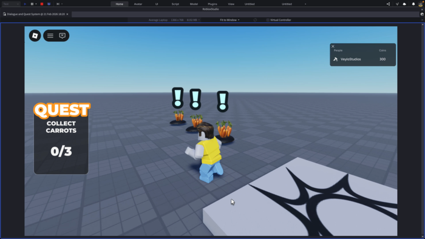This screenshot has width=425, height=239.
Task: Click the step-forward icon in the toolbar
Action: (x=58, y=4)
